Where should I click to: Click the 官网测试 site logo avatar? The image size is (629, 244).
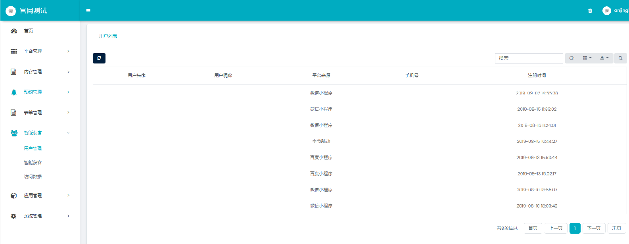pyautogui.click(x=11, y=11)
